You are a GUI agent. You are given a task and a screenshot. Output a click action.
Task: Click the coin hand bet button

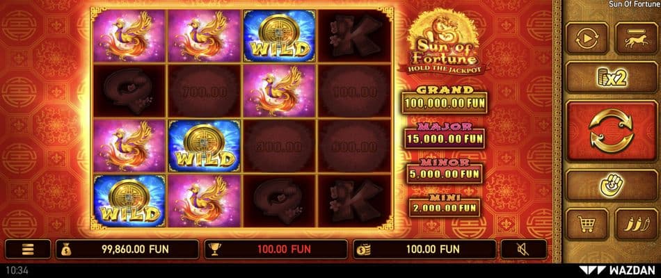click(x=611, y=185)
